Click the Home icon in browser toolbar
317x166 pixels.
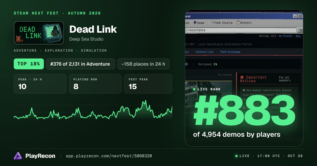click(195, 23)
